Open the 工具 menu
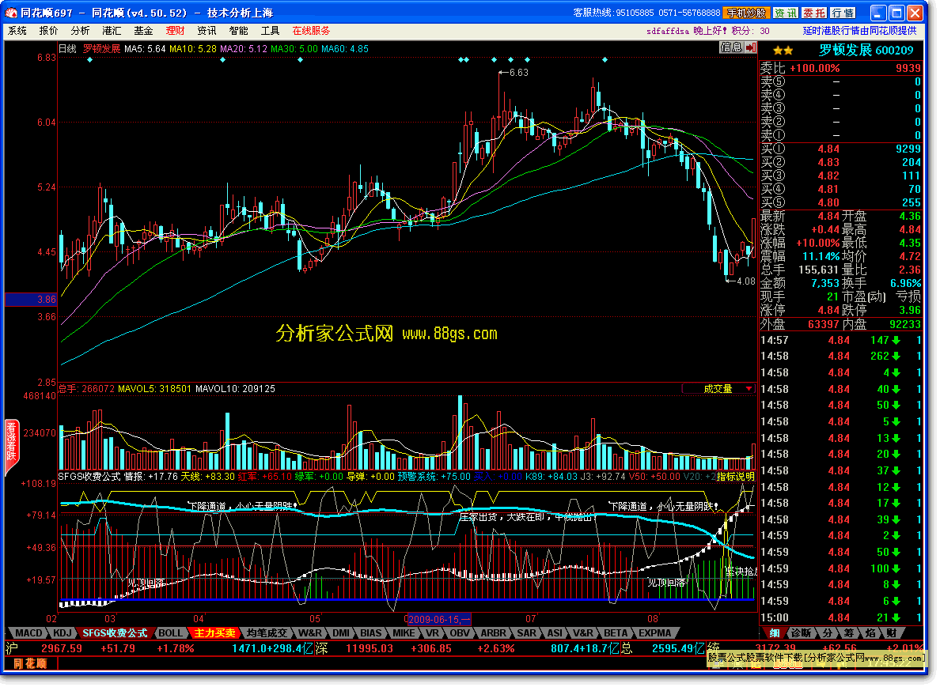The height and width of the screenshot is (687, 940). (271, 31)
